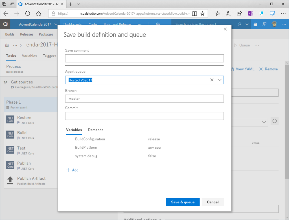Click the web notes pen icon
Image resolution: width=289 pixels, height=220 pixels.
click(x=228, y=14)
